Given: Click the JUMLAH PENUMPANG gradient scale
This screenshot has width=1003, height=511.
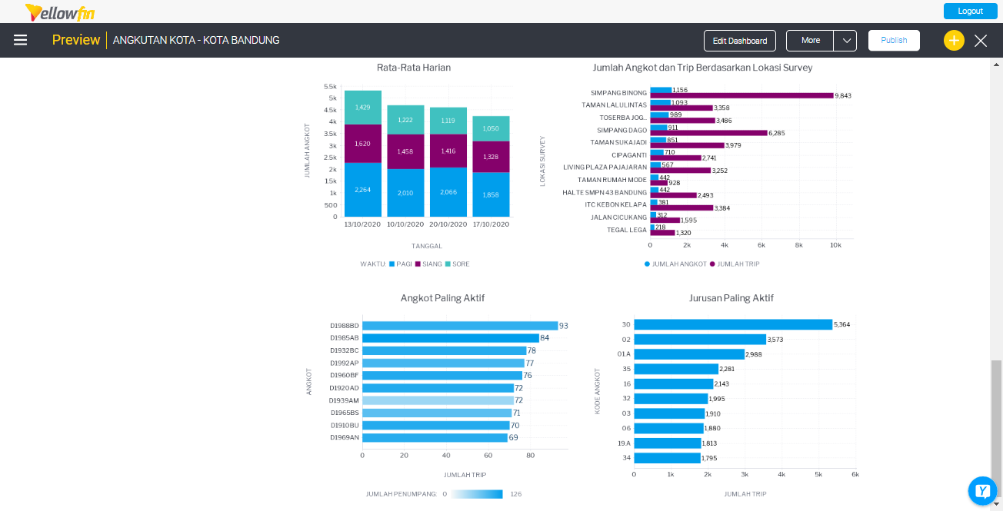Looking at the screenshot, I should point(477,494).
